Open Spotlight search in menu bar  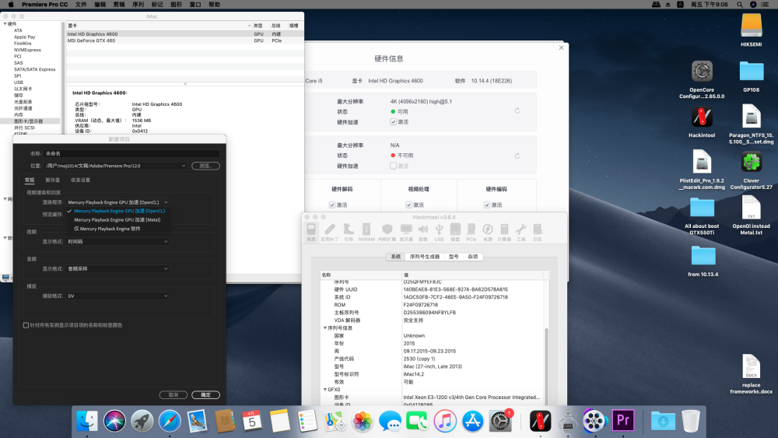coord(739,5)
